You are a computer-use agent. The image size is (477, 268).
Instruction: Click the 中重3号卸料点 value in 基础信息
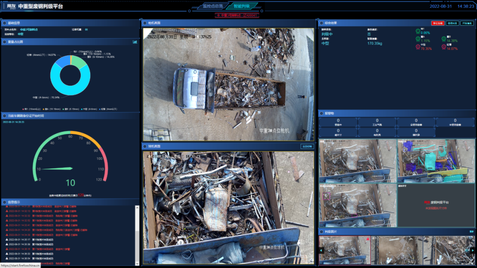tap(29, 30)
